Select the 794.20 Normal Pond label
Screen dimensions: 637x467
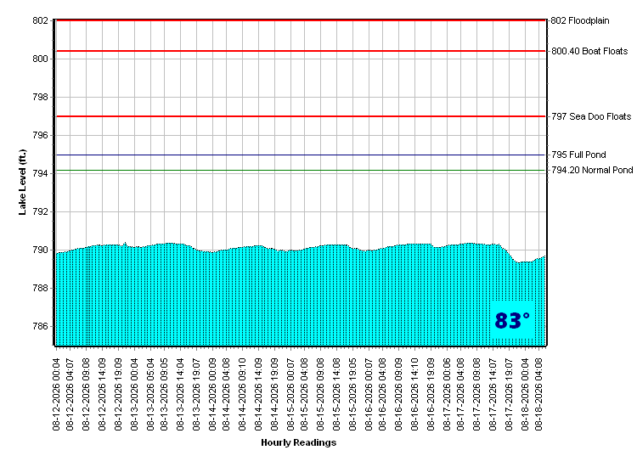592,170
